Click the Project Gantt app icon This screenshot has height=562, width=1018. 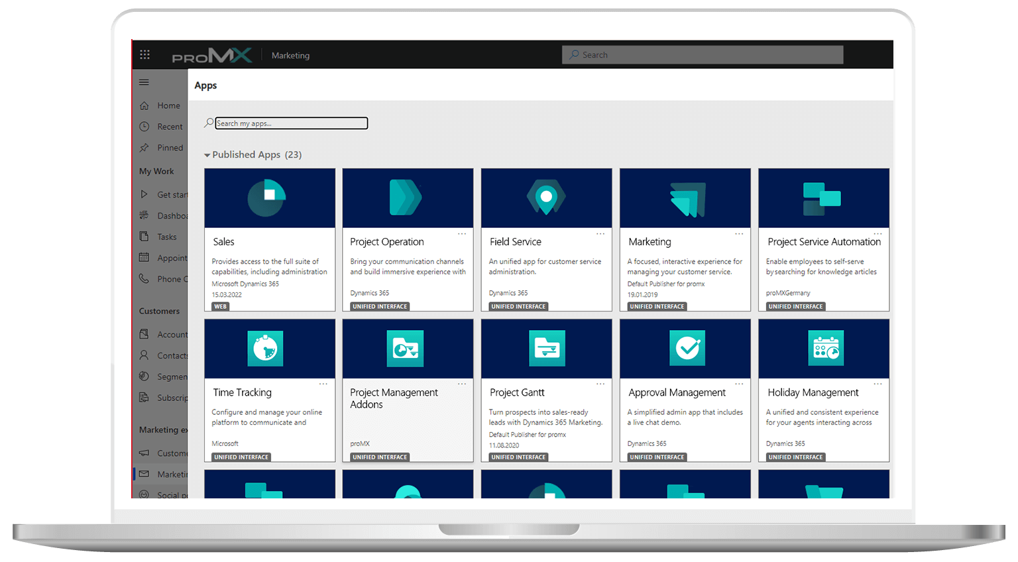pyautogui.click(x=547, y=349)
